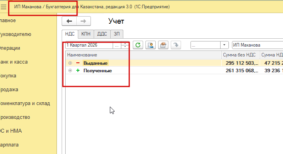Viewport: 283px width, 154px height.
Task: Click the empty '...' filter field
Action: 206,45
